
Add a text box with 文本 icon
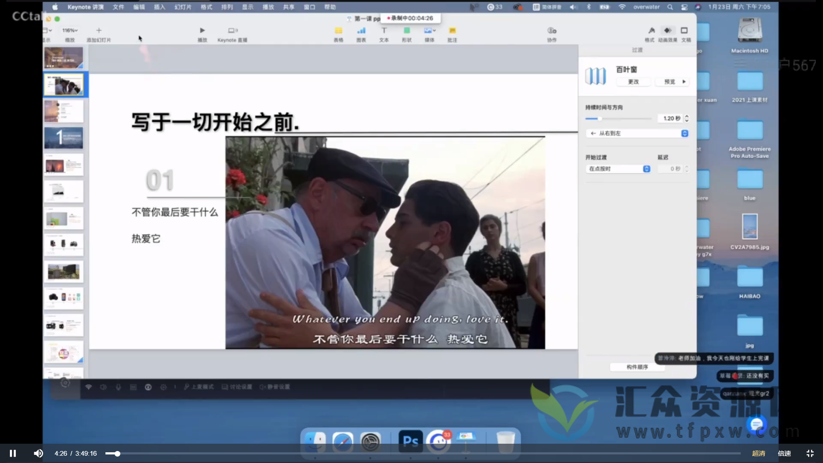pyautogui.click(x=384, y=30)
